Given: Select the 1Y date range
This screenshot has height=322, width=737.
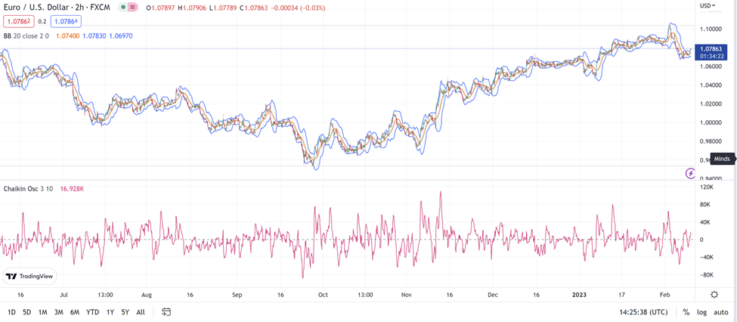Looking at the screenshot, I should point(110,312).
